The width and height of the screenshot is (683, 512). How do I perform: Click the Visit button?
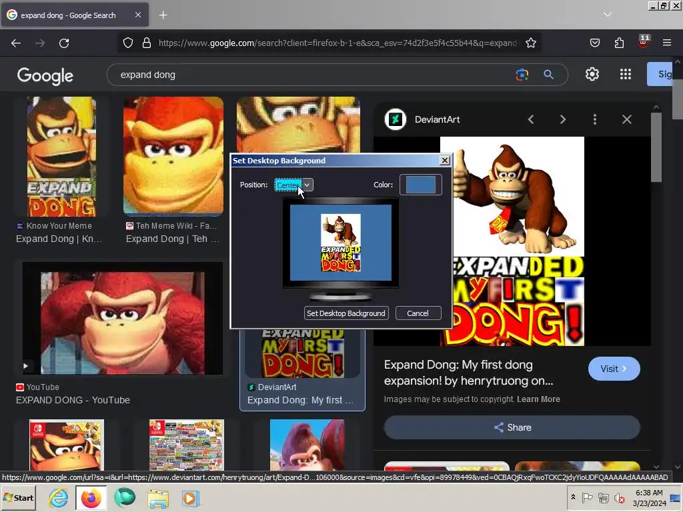click(x=614, y=369)
